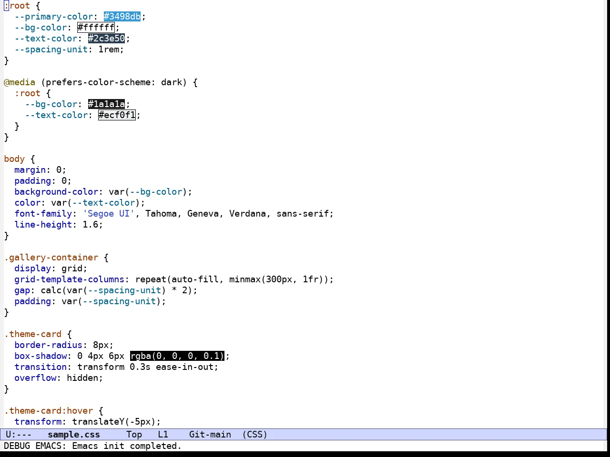610x457 pixels.
Task: Click the '@media' keyword
Action: 20,82
